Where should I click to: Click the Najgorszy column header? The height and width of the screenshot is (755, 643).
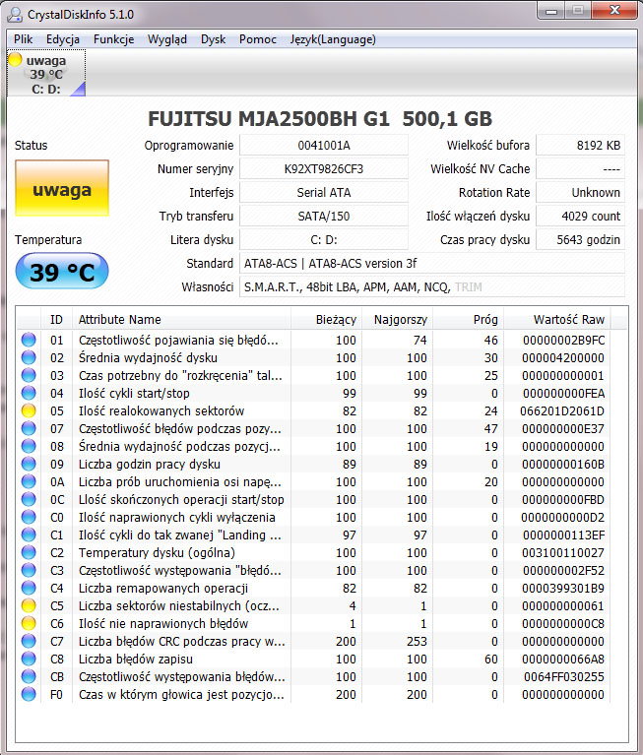coord(398,319)
